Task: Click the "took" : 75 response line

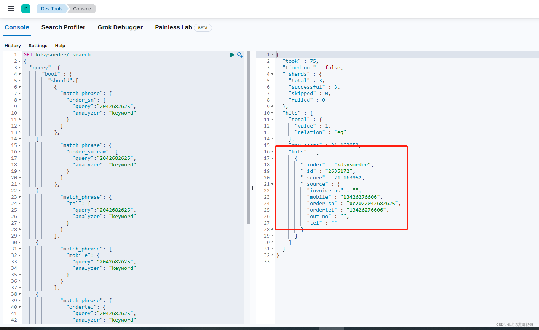Action: [x=300, y=61]
